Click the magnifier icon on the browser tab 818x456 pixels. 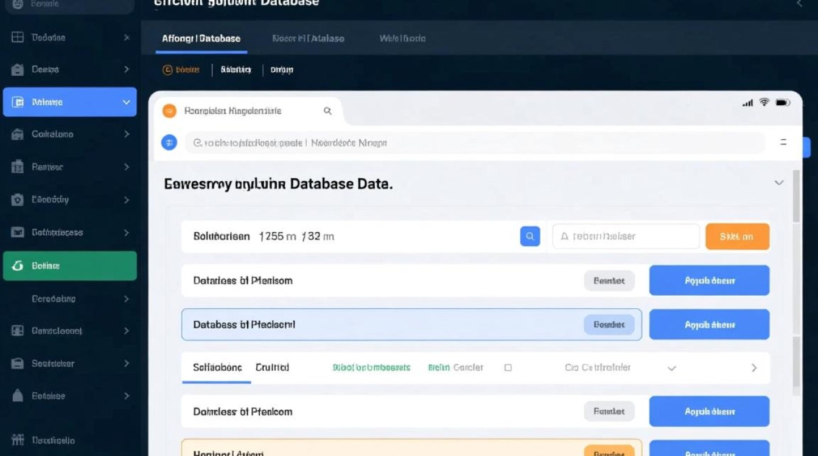pos(327,111)
